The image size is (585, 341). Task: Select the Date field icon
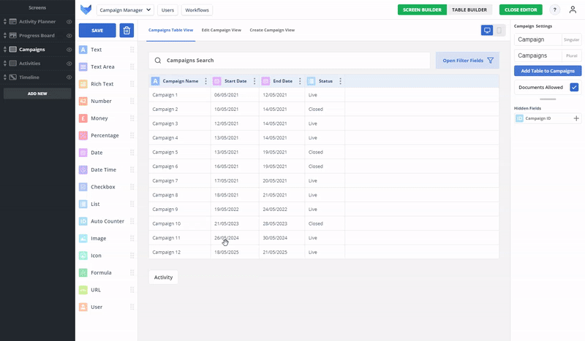coord(83,153)
